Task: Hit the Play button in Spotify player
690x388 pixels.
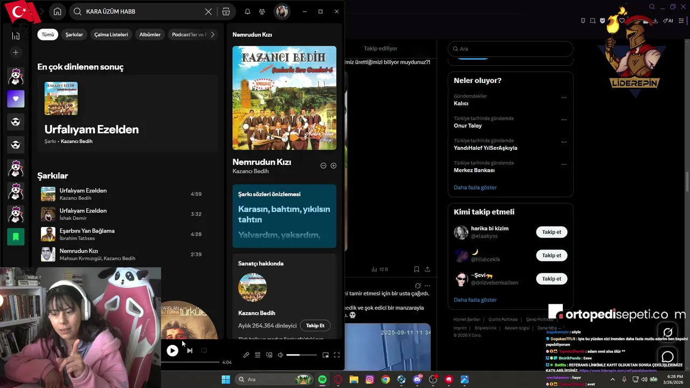Action: click(x=172, y=351)
